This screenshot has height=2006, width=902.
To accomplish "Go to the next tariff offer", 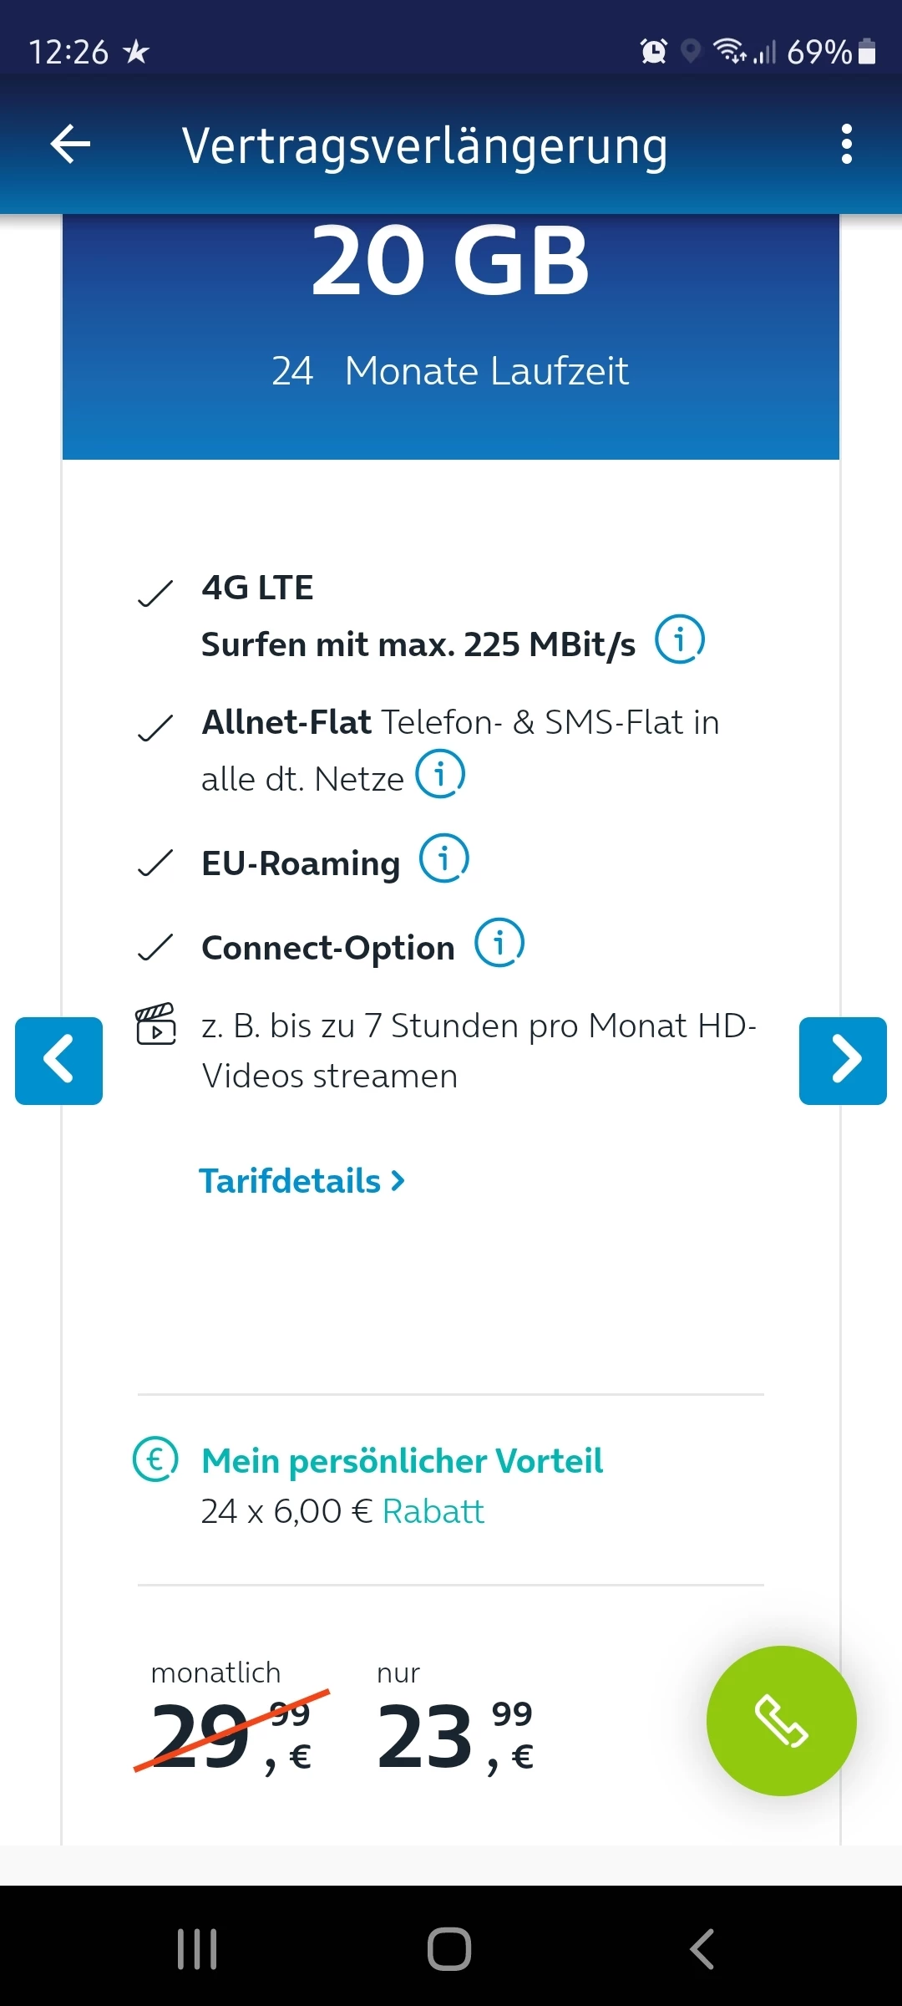I will tap(842, 1061).
